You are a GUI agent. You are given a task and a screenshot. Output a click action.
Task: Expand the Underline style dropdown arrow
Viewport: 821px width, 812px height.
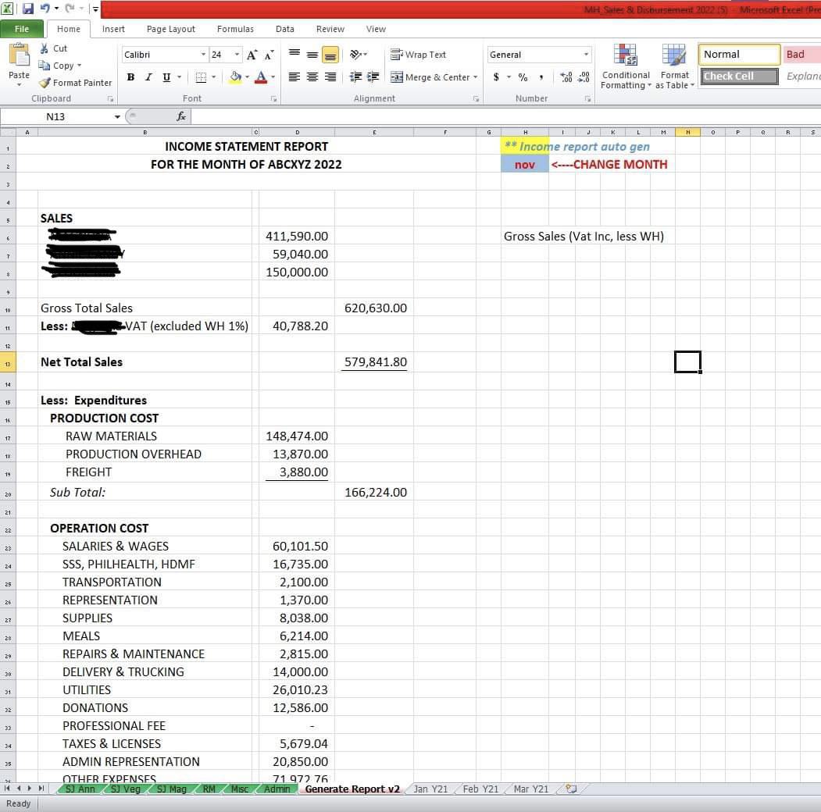[x=179, y=77]
